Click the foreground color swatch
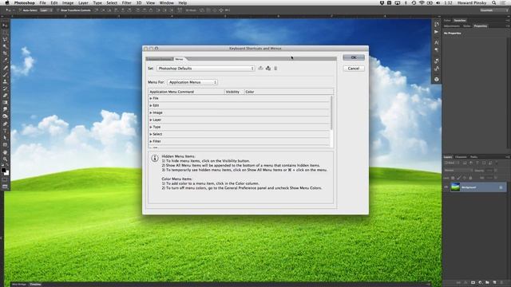 [x=3, y=170]
